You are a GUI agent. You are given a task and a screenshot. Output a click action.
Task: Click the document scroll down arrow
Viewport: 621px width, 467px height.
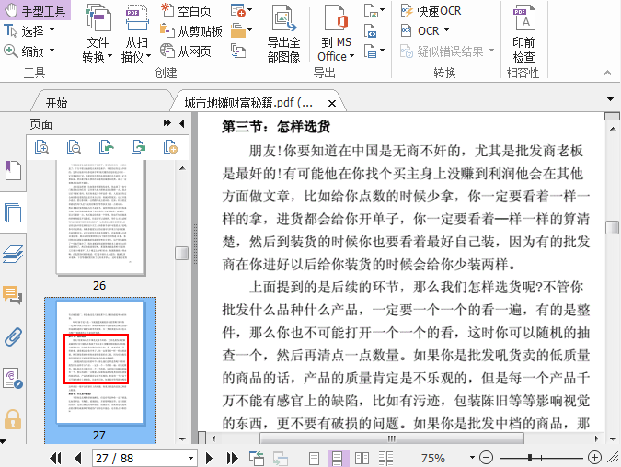(613, 439)
